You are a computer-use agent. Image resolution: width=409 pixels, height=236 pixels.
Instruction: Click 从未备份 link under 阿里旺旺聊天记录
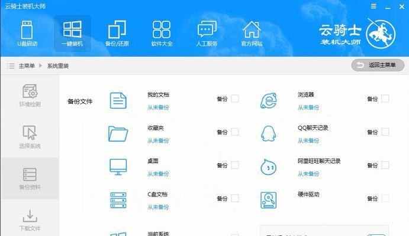[308, 174]
